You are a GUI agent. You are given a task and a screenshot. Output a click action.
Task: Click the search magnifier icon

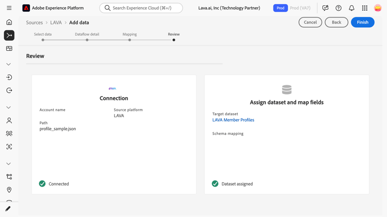tap(107, 8)
